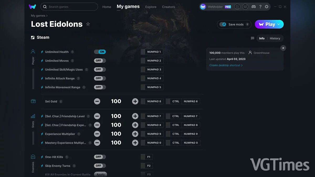Enable the Unlimited Moves toggle

(x=100, y=61)
